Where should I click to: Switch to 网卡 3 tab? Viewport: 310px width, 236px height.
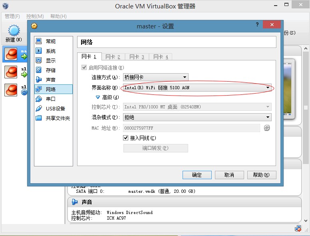tap(137, 57)
